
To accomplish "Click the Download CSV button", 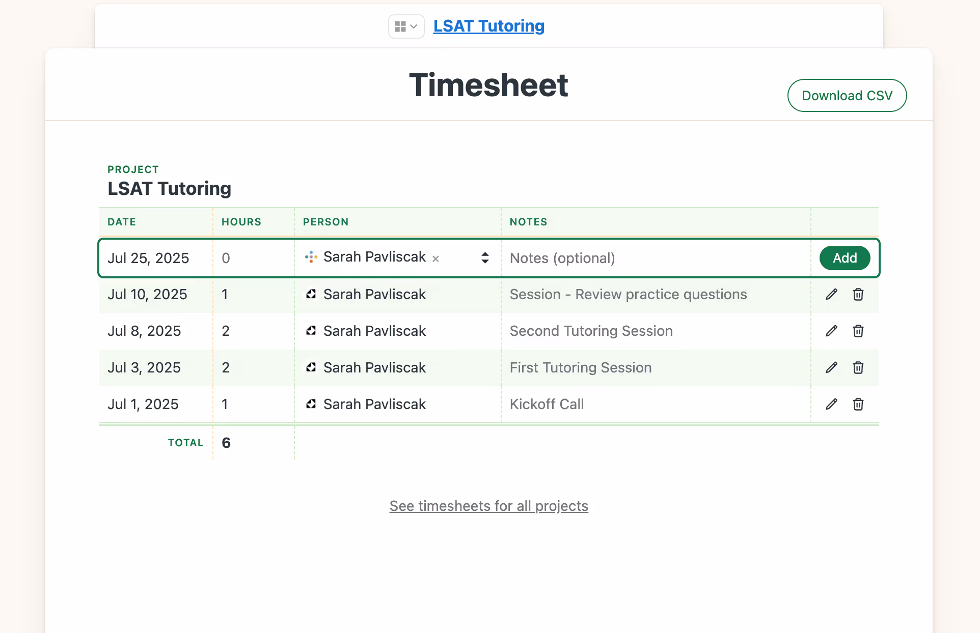I will point(847,95).
